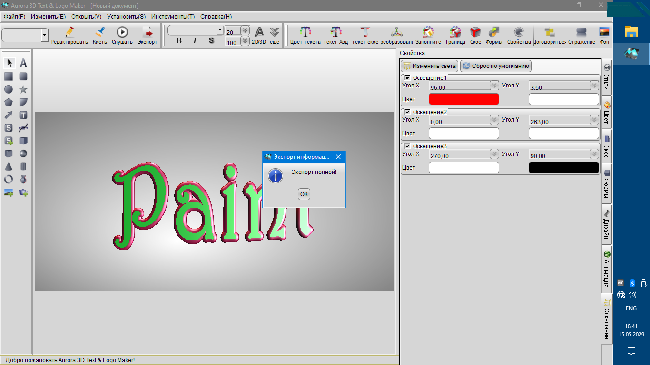Expand the Угол Y dropdown for Освещение3
This screenshot has width=650, height=365.
pyautogui.click(x=594, y=154)
